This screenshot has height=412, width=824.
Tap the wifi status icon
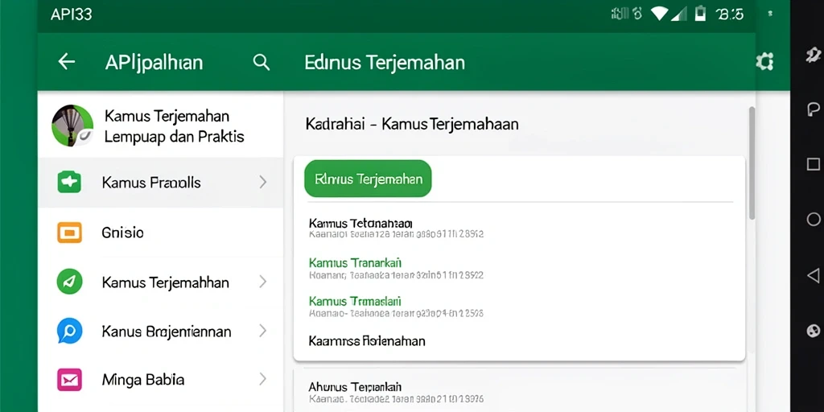pyautogui.click(x=659, y=14)
